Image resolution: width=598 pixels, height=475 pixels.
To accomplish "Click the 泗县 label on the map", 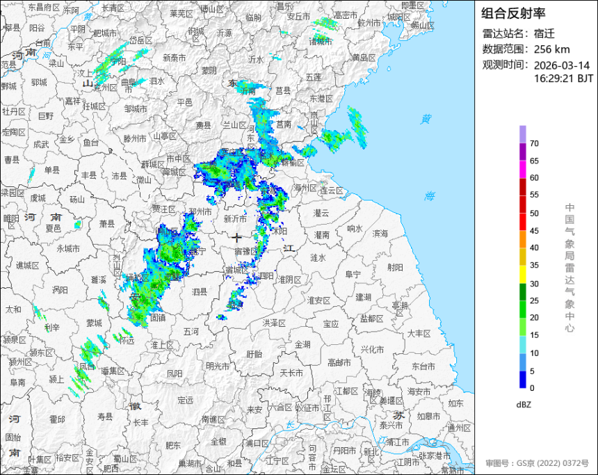I will click(x=199, y=292).
